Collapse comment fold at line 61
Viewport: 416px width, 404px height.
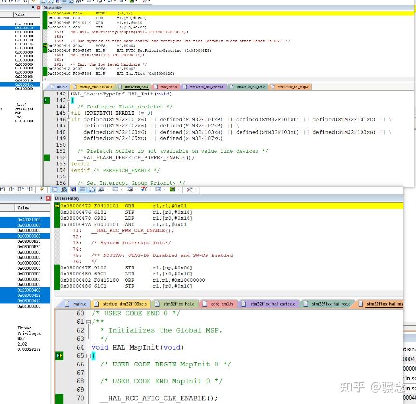click(88, 322)
